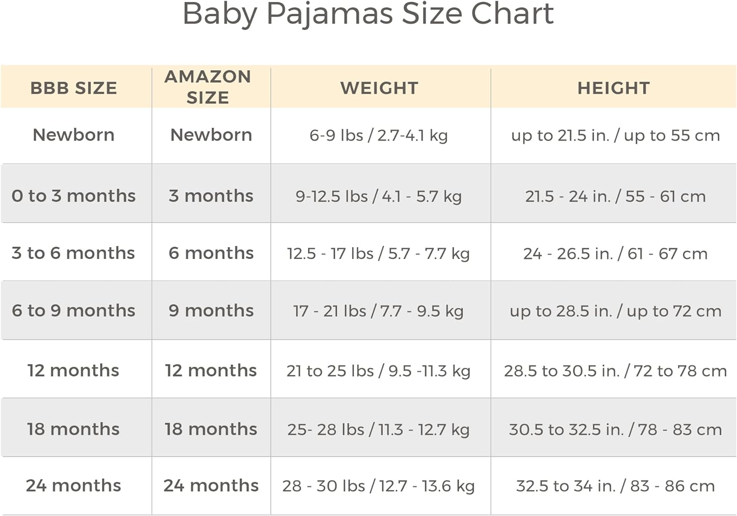Screen dimensions: 737x516
Task: Select the 32.5 to 34 in. height cell
Action: tap(616, 486)
